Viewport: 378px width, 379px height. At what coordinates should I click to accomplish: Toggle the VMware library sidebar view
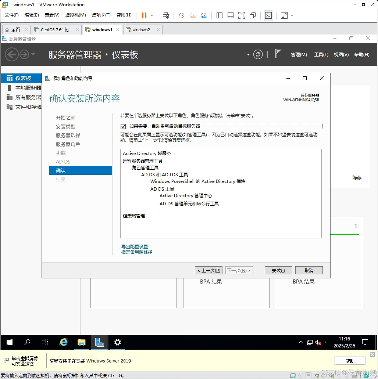220,15
